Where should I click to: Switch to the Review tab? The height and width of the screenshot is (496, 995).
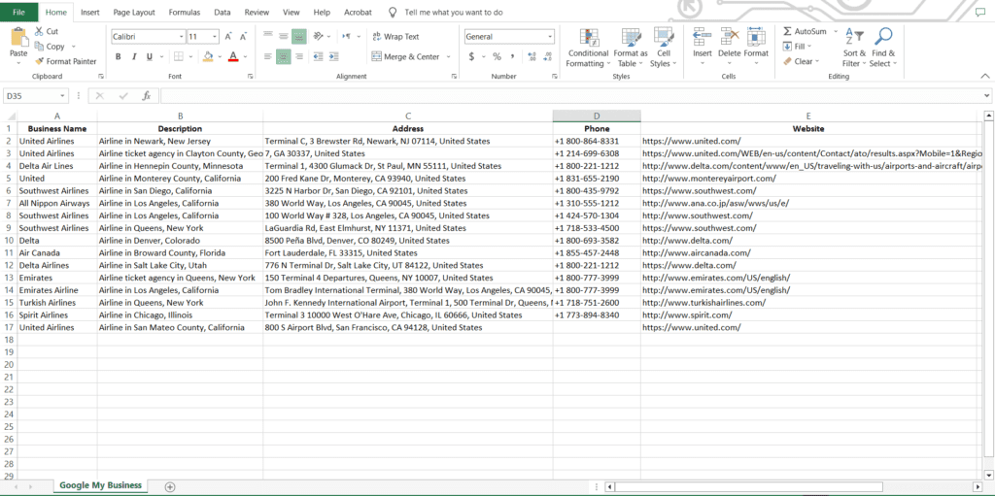point(257,12)
